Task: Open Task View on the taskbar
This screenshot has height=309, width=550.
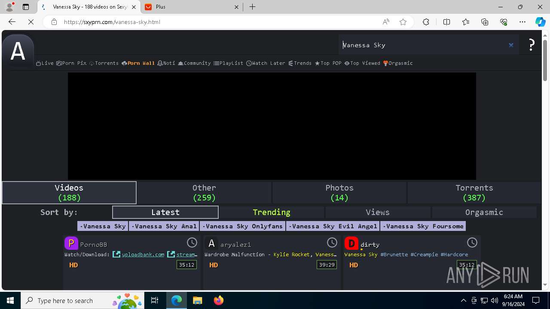Action: click(155, 300)
